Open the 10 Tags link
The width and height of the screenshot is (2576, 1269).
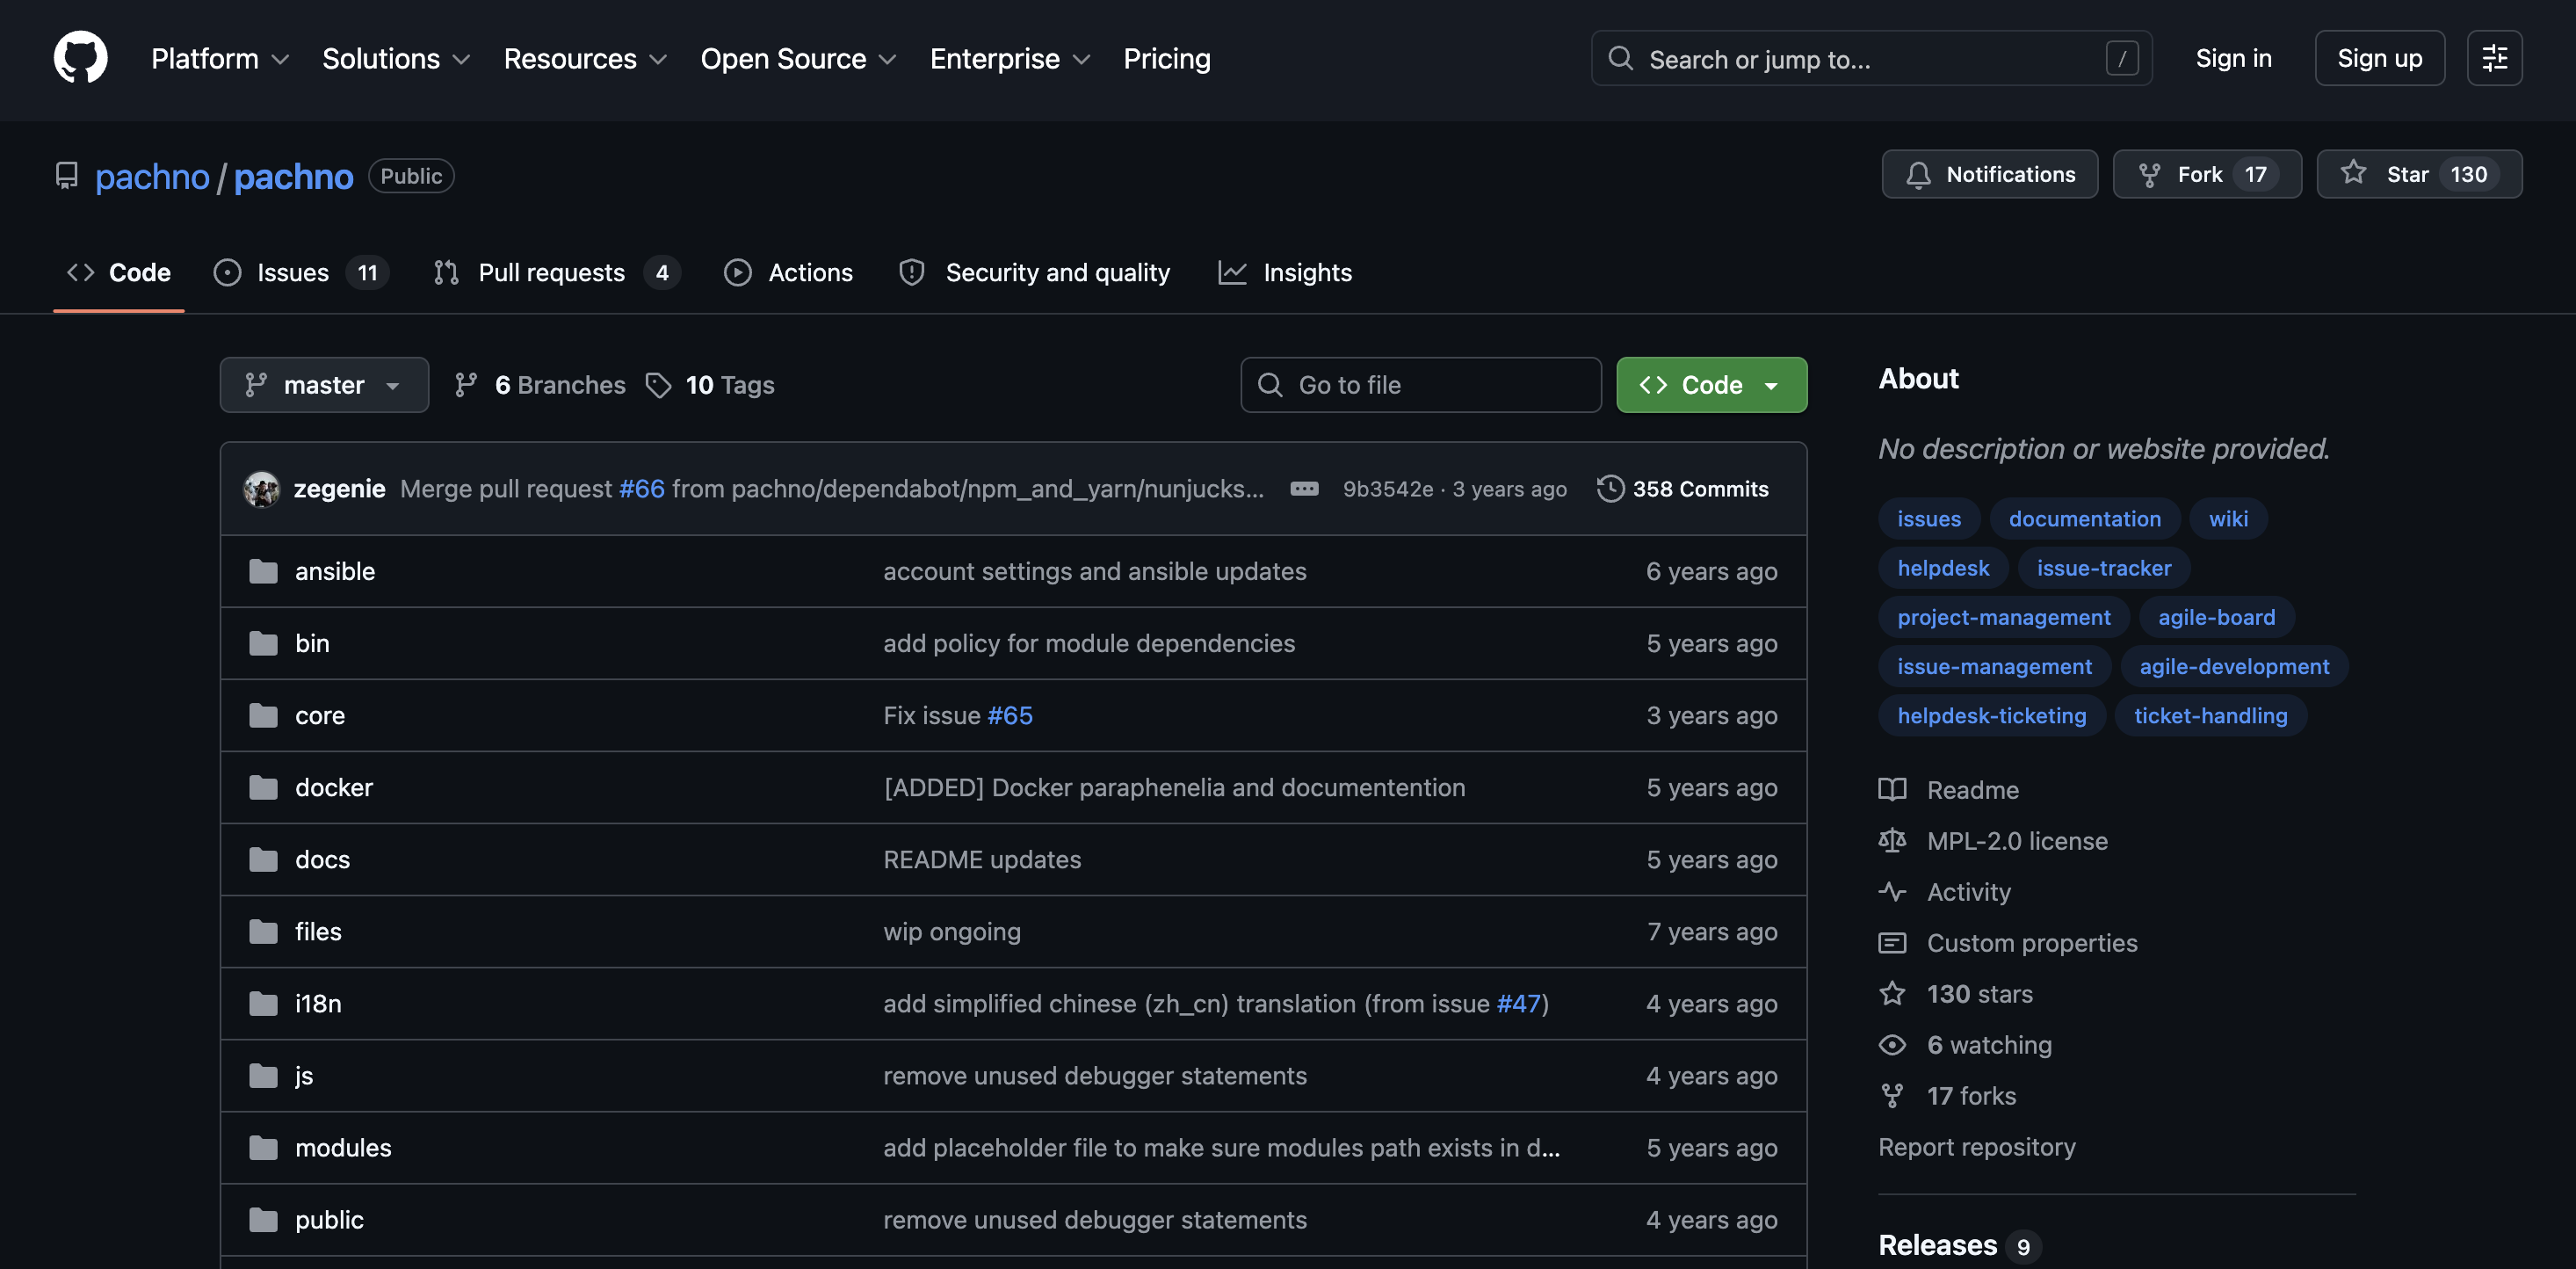710,385
